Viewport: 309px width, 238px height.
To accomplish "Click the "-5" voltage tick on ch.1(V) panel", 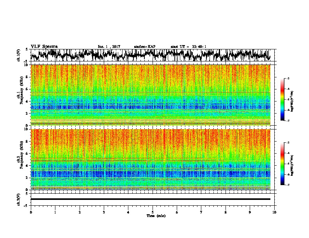I will (26, 61).
